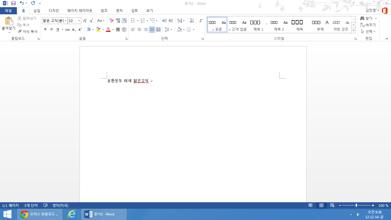Open the font size dropdown
The height and width of the screenshot is (220, 391).
click(x=79, y=21)
